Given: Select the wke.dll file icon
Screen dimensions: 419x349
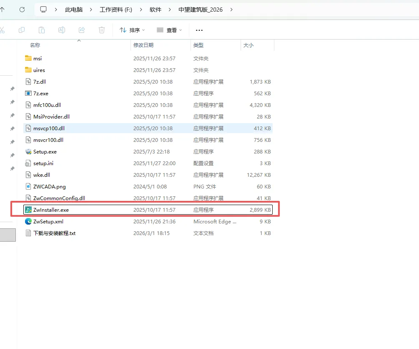Looking at the screenshot, I should 28,175.
